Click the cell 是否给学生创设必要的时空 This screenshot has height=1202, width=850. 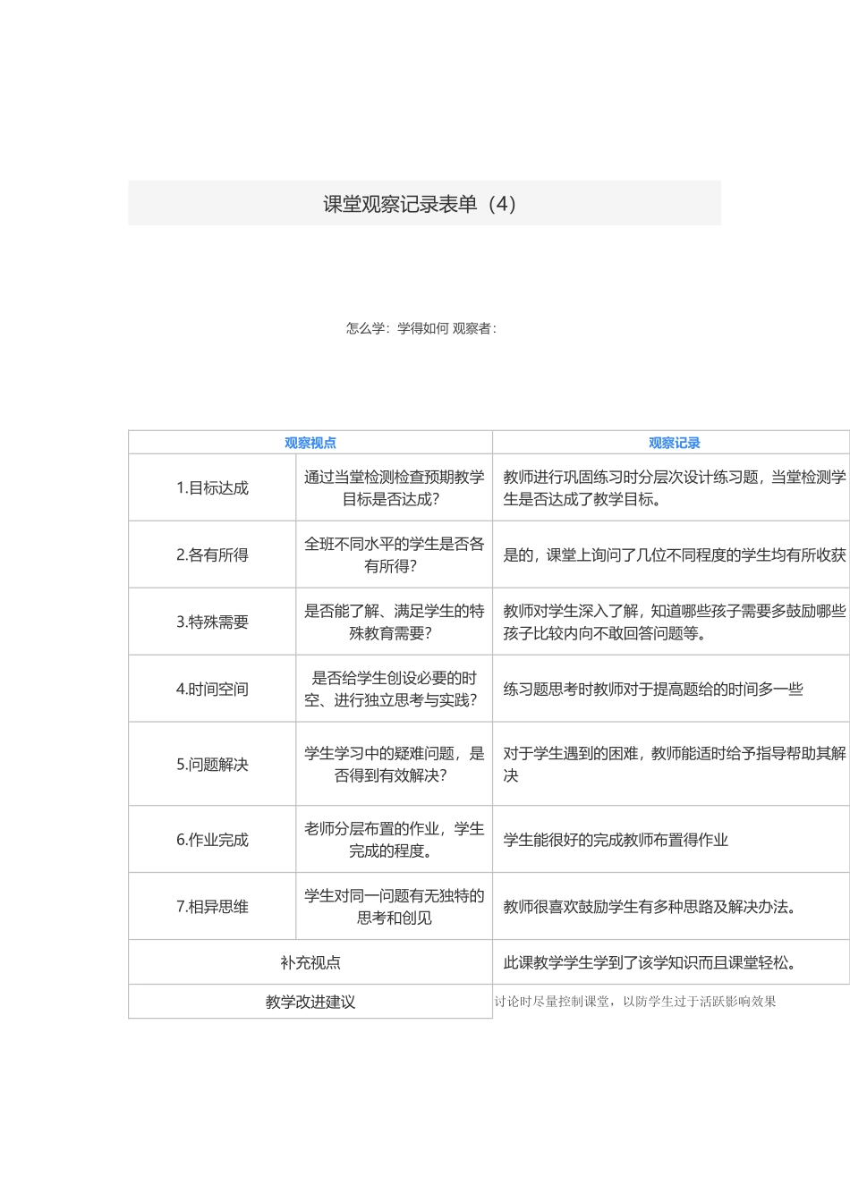(x=395, y=689)
